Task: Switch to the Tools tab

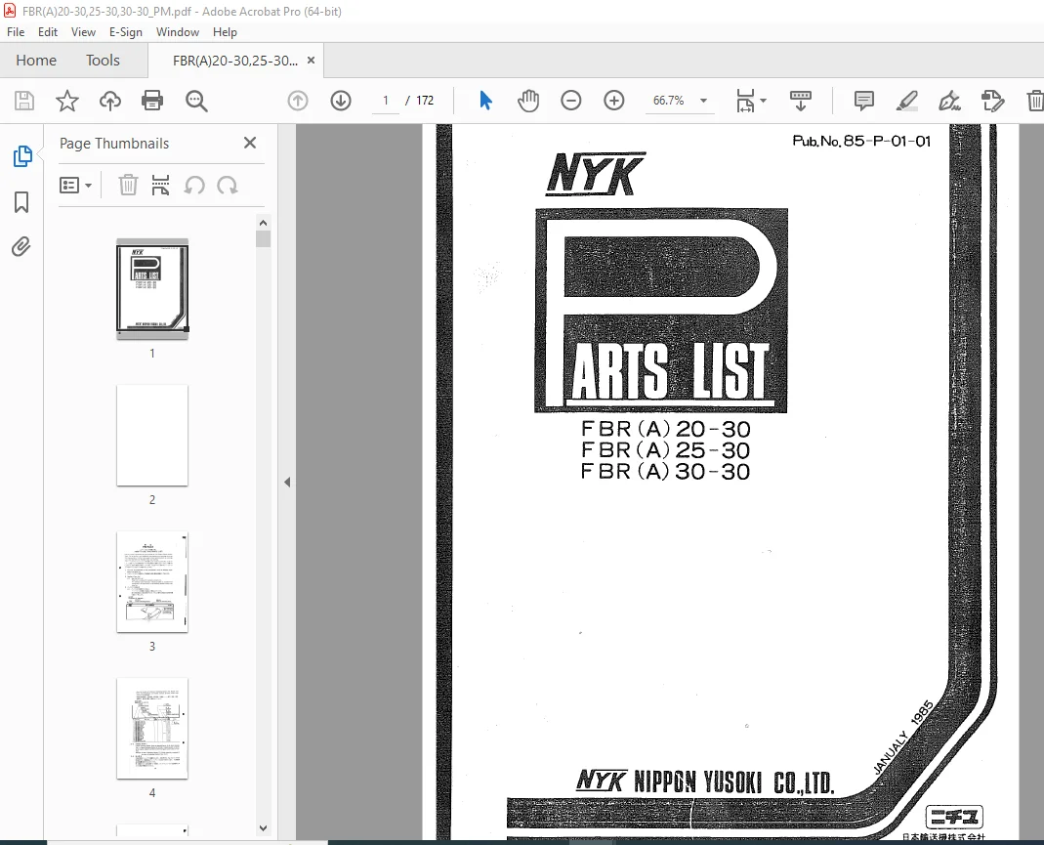Action: [x=103, y=61]
